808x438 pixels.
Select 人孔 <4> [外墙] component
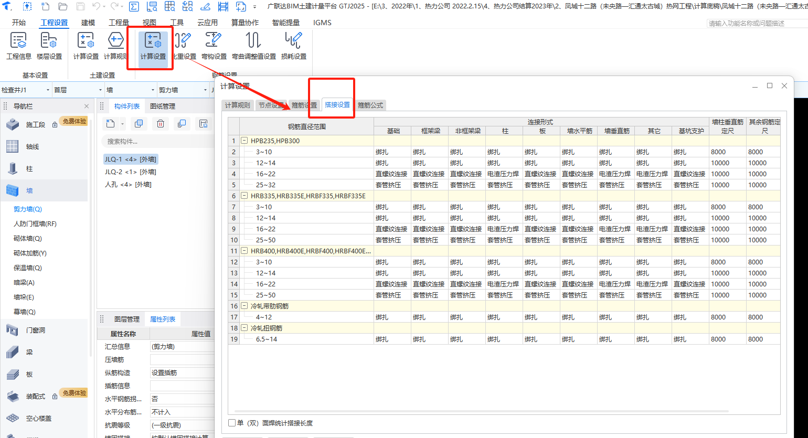click(128, 185)
